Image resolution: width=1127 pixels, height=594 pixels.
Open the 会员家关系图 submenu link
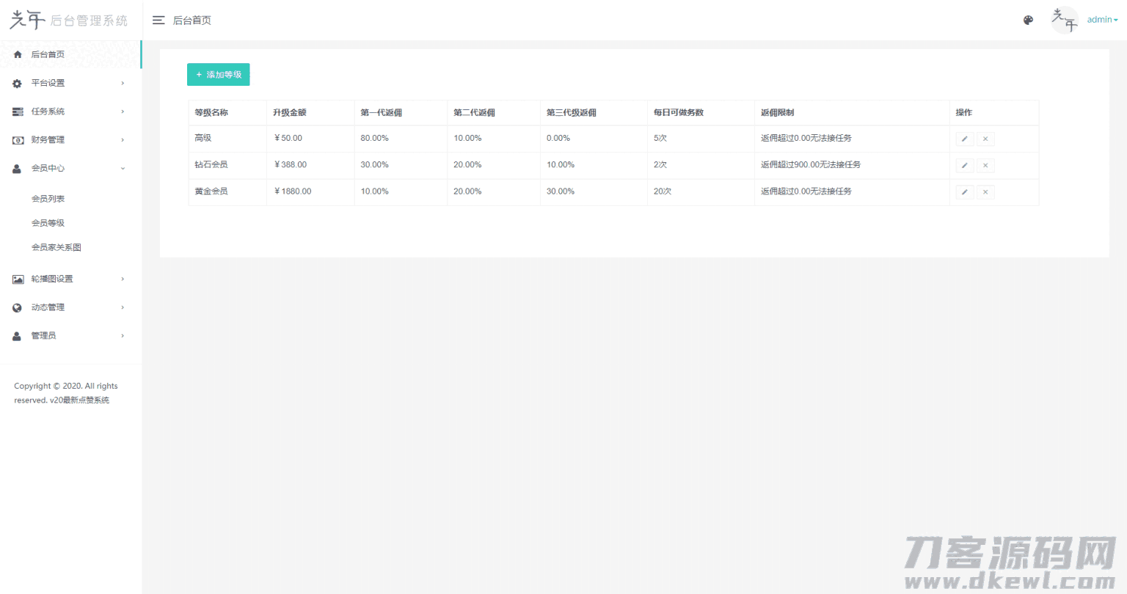coord(56,248)
